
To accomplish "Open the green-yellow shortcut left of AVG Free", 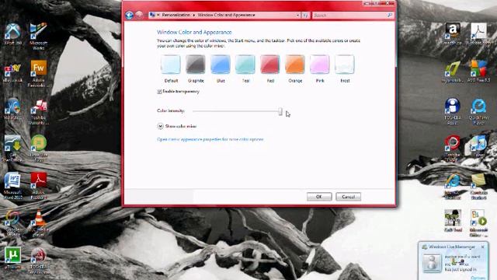I will click(452, 72).
